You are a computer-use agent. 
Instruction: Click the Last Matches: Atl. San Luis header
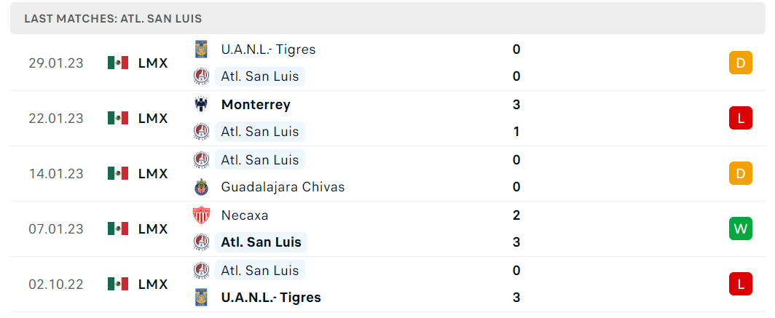pyautogui.click(x=113, y=19)
